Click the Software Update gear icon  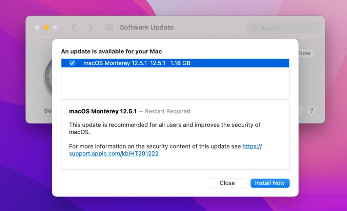[x=48, y=77]
